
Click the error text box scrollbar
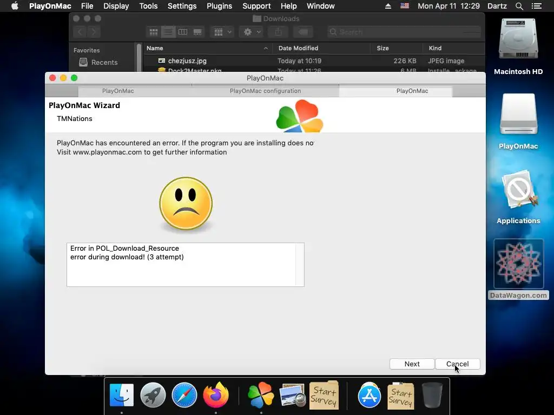point(300,265)
